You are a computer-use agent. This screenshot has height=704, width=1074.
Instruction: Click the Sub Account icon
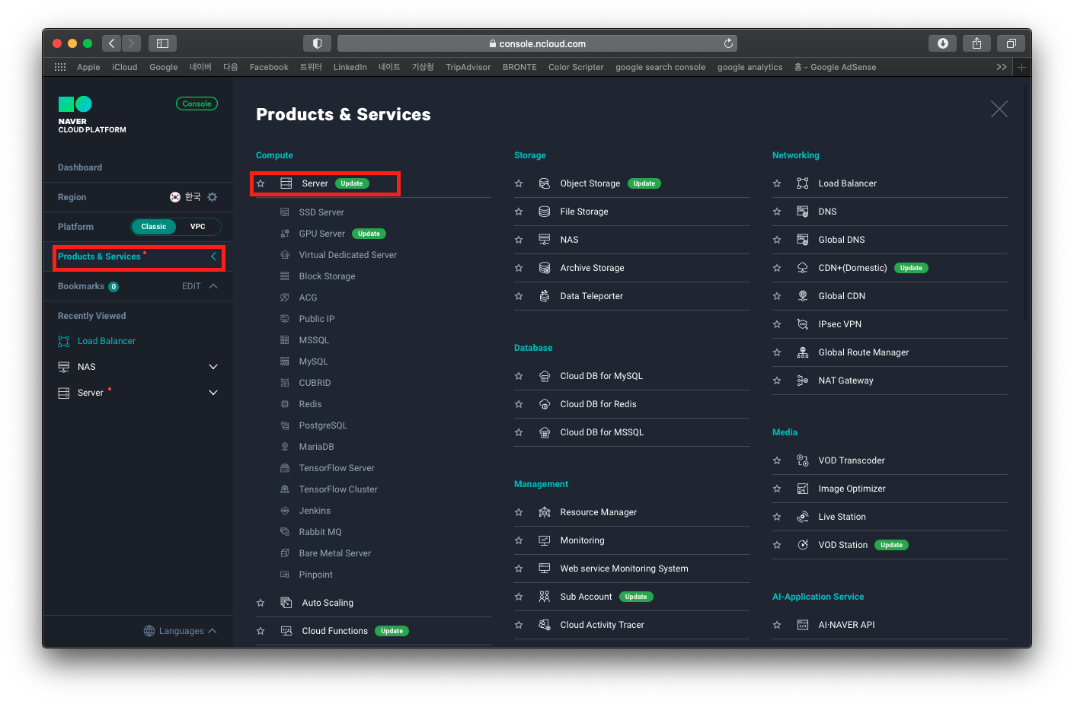[x=545, y=597]
